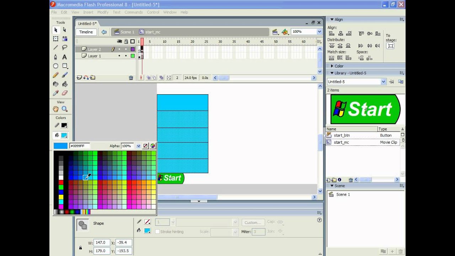Select the Oval tool

[56, 66]
